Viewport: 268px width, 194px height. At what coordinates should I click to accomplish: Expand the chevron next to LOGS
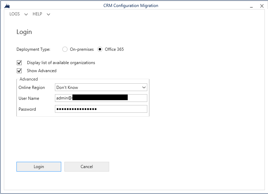[26, 14]
